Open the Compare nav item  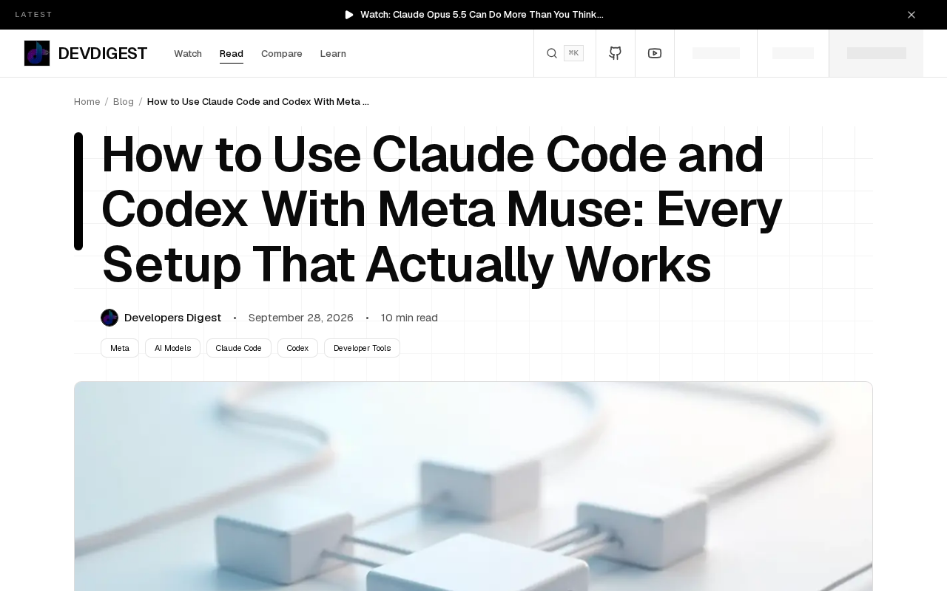282,53
